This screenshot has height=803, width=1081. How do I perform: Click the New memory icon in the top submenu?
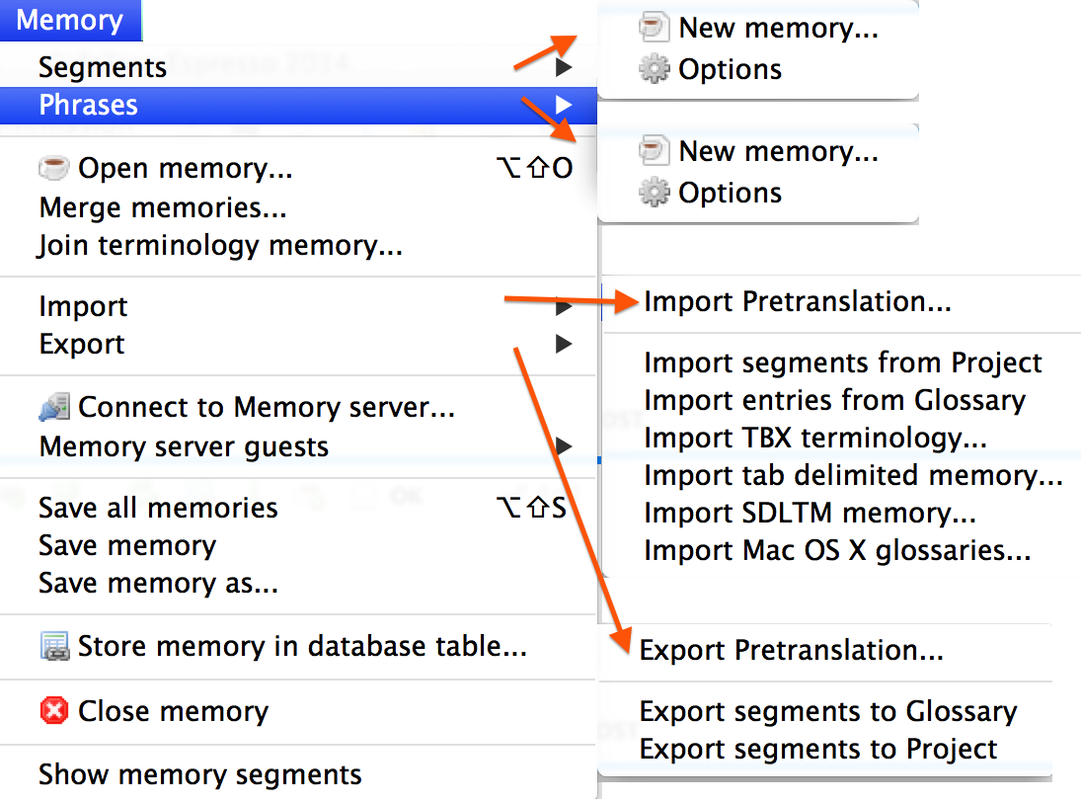pos(654,28)
